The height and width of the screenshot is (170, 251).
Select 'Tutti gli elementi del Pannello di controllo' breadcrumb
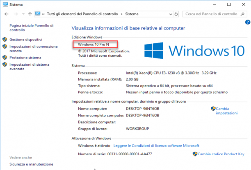pyautogui.click(x=82, y=14)
